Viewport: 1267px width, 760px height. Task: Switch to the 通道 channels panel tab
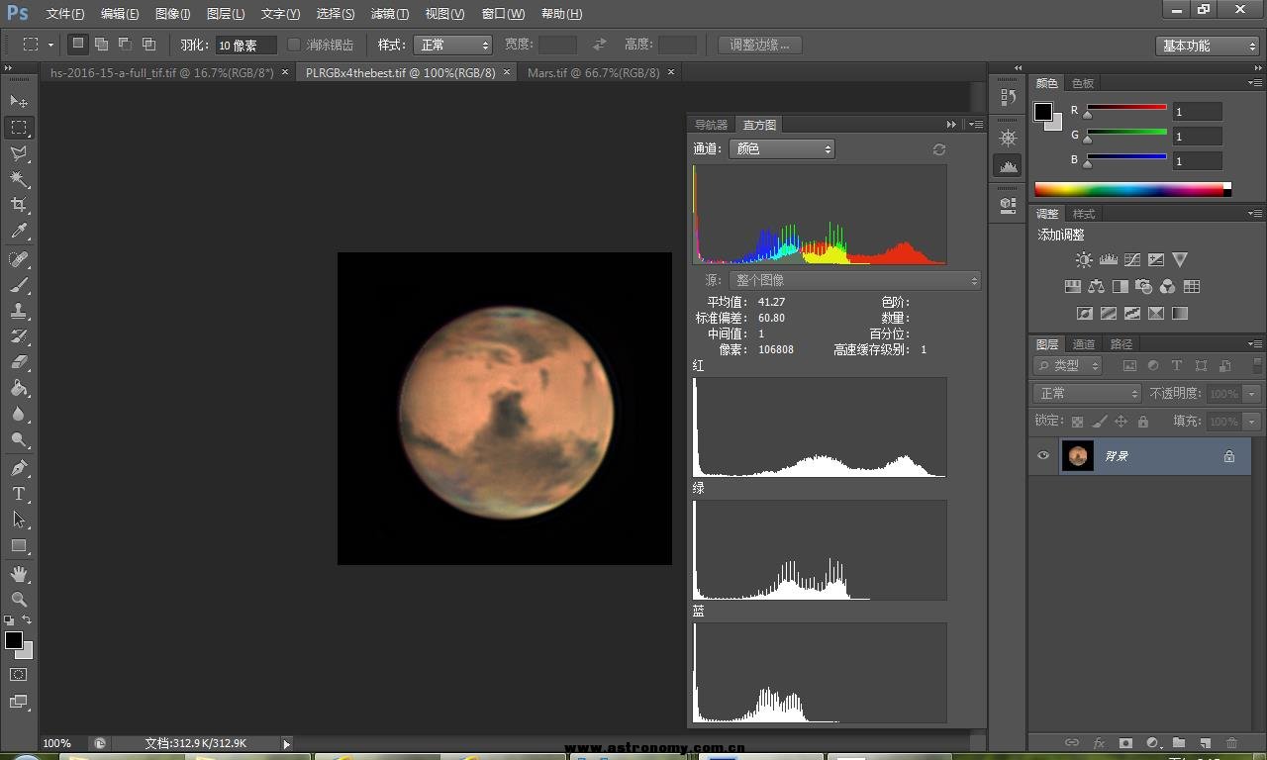click(x=1084, y=344)
